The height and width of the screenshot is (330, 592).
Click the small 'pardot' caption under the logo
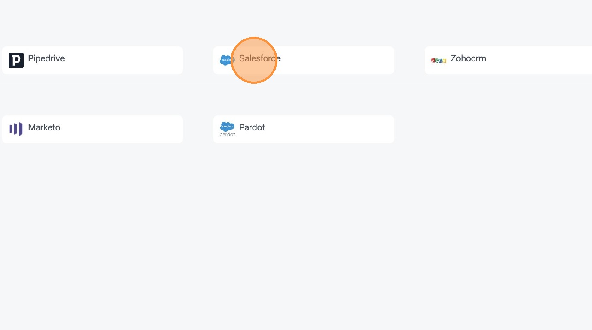227,135
